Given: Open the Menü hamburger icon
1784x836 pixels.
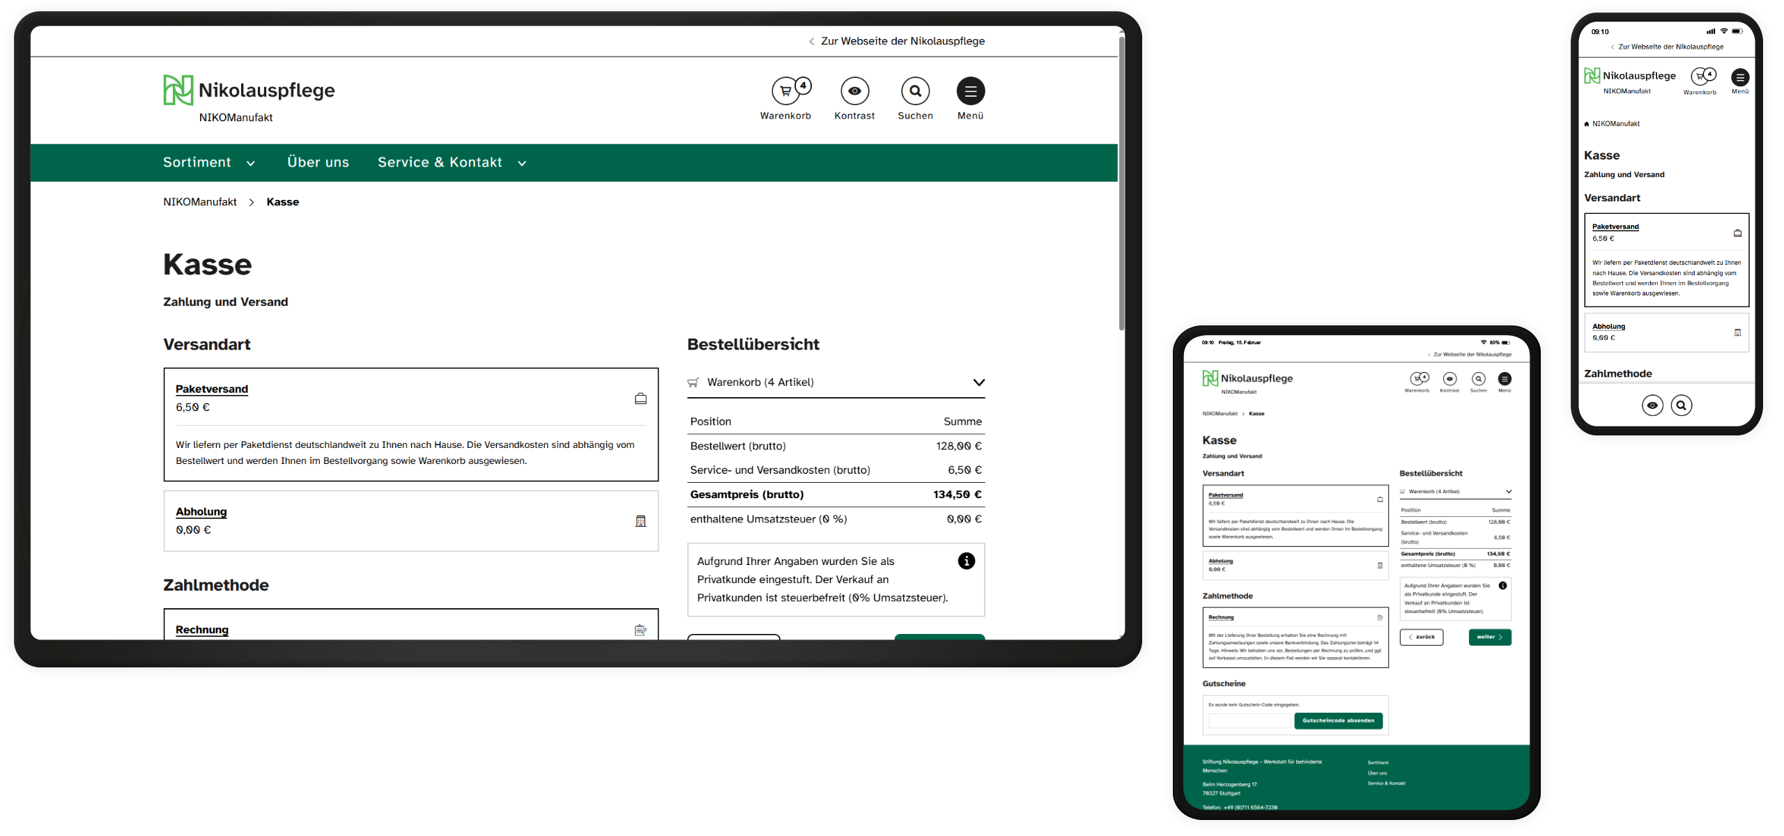Looking at the screenshot, I should pos(970,91).
